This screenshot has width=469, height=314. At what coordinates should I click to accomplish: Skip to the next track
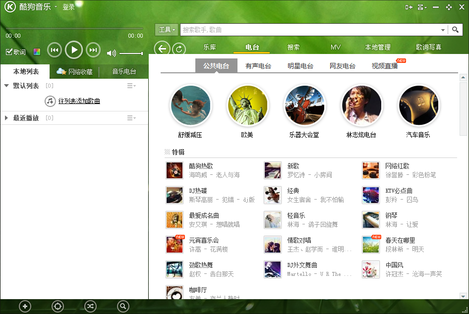tap(93, 50)
